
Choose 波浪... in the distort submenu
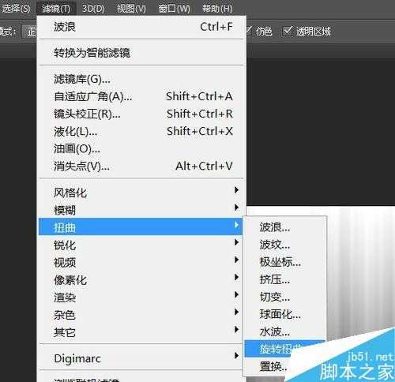coord(285,227)
